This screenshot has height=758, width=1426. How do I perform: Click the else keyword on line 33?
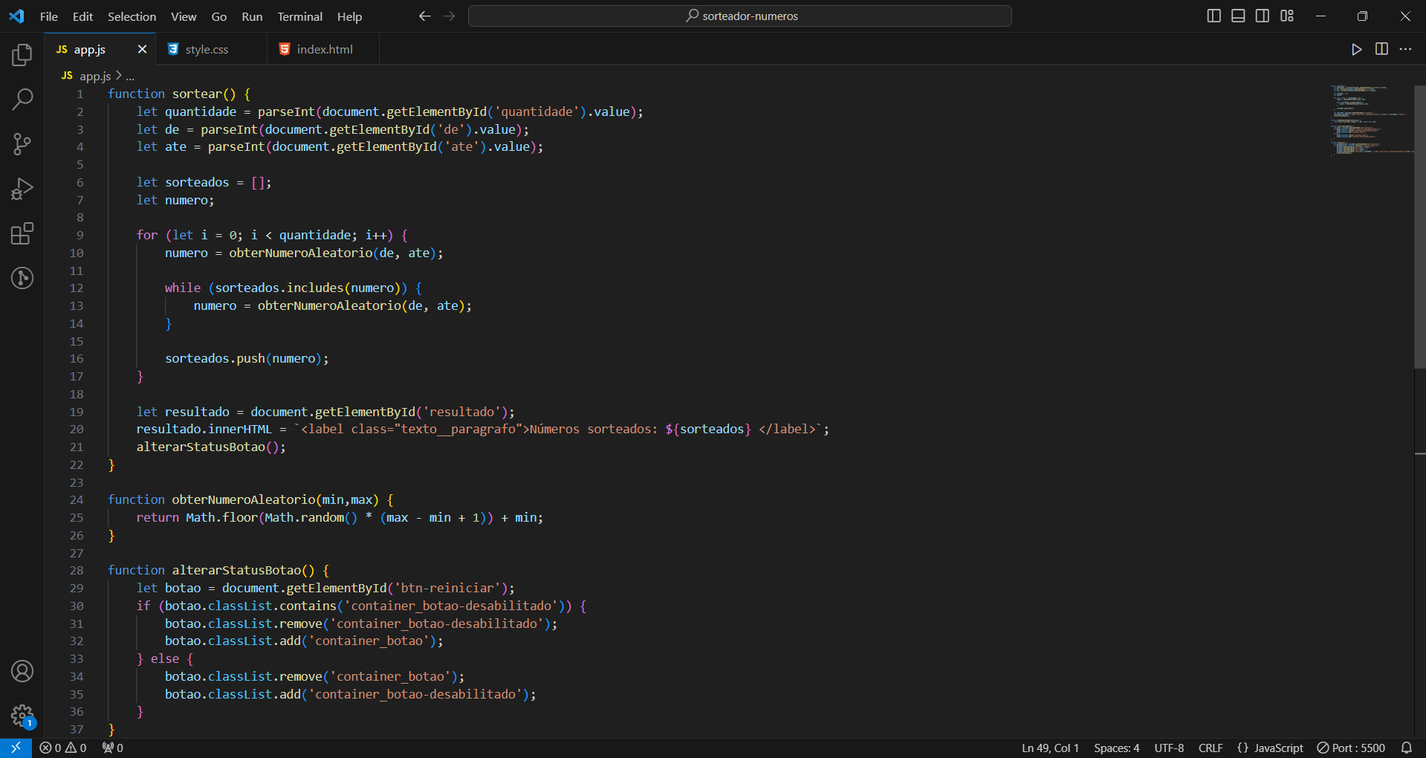(165, 658)
